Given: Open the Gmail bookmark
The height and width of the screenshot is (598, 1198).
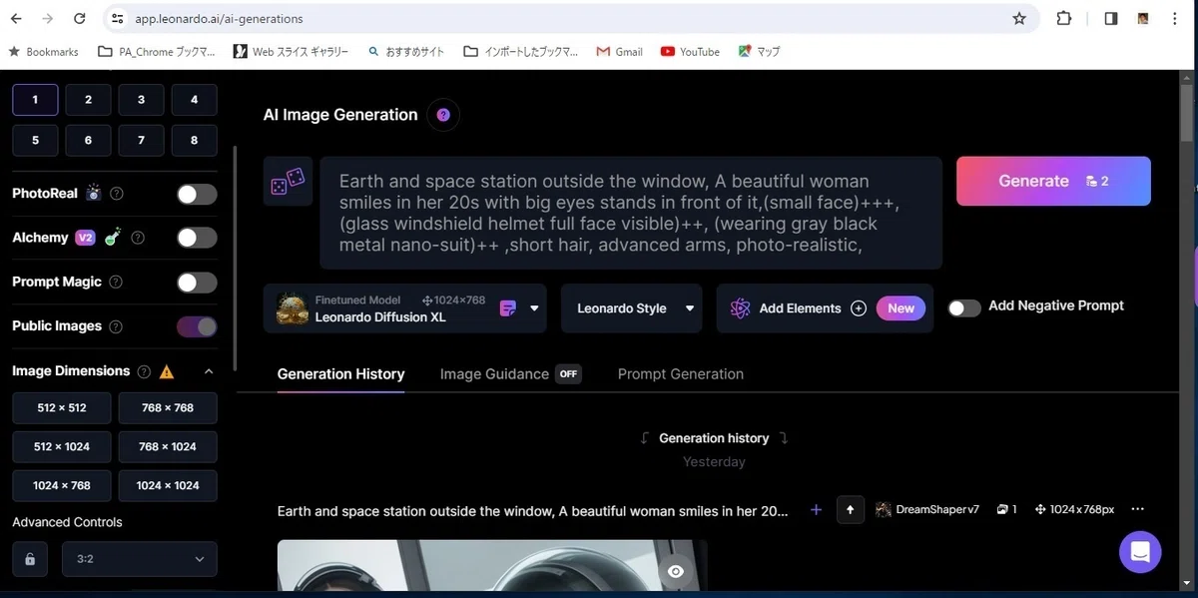Looking at the screenshot, I should click(619, 52).
